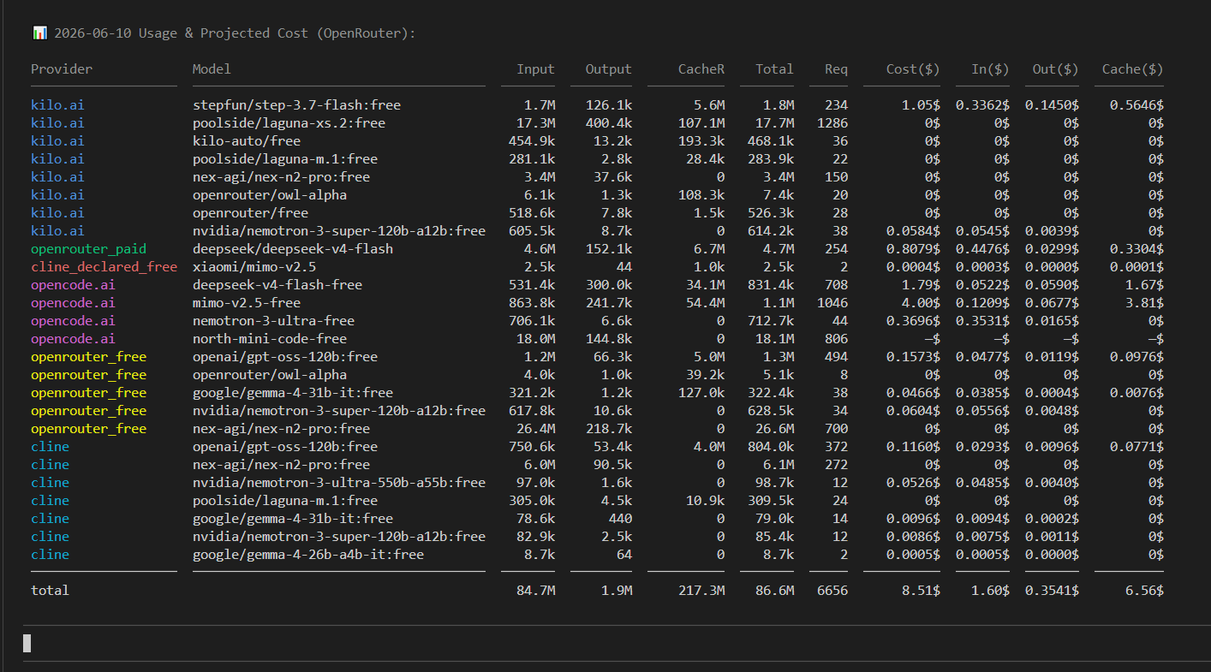Image resolution: width=1211 pixels, height=672 pixels.
Task: Select cost value '0.1160$'
Action: (913, 447)
